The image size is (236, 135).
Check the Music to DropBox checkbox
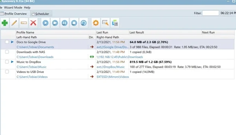point(7,62)
